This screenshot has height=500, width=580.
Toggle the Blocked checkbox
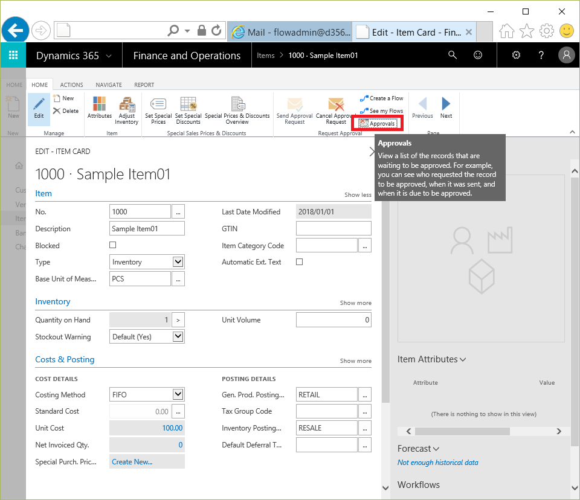(113, 245)
